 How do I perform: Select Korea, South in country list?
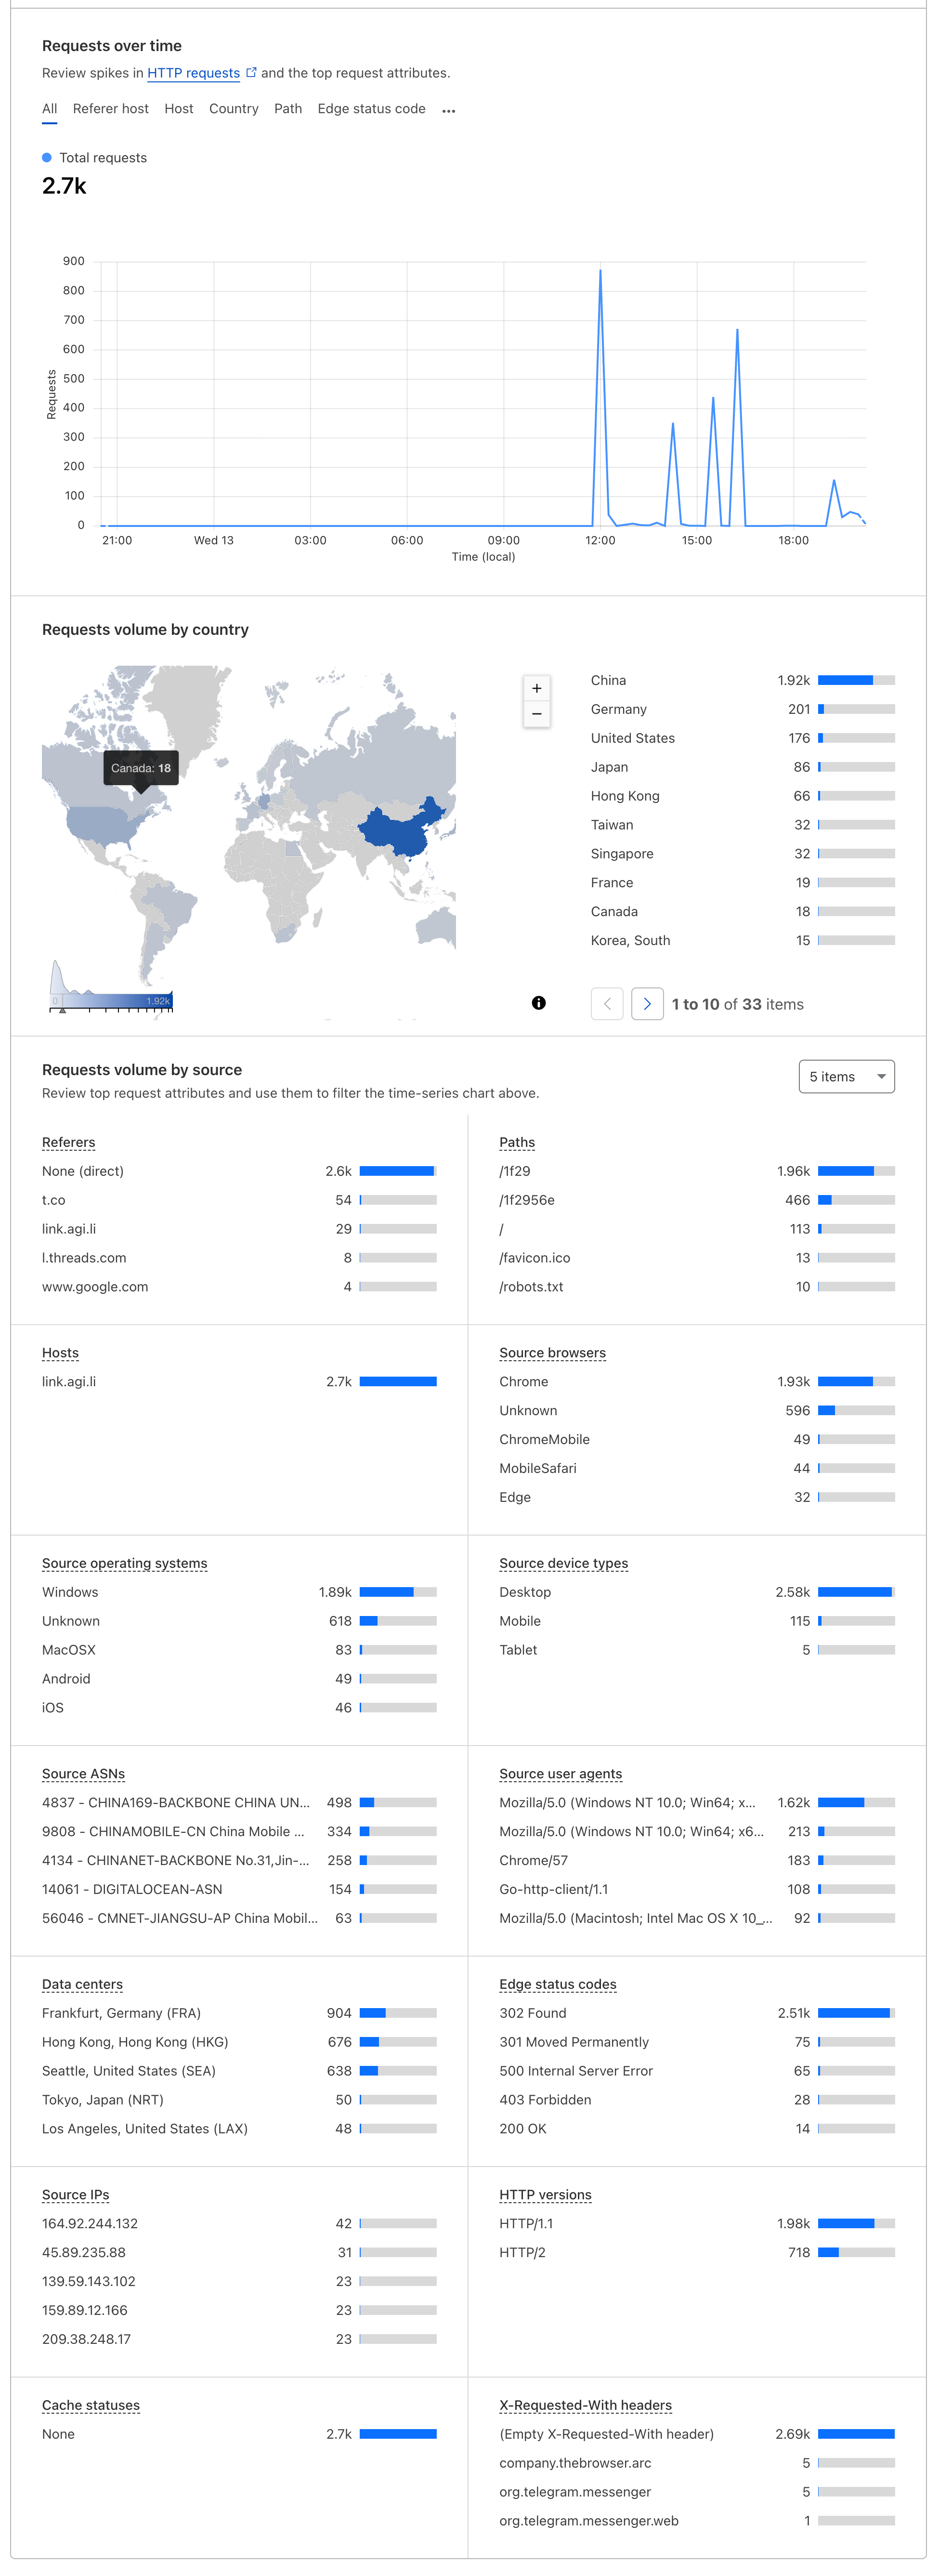(x=742, y=940)
